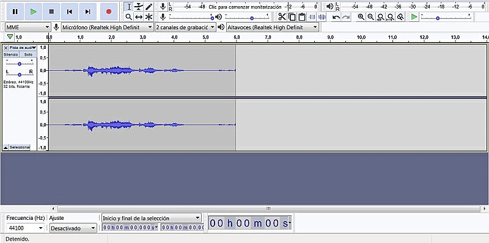Image resolution: width=489 pixels, height=243 pixels.
Task: Open the recording channels dropdown
Action: coord(185,27)
